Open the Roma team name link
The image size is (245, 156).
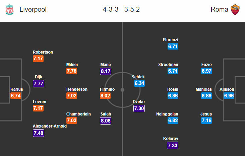point(220,9)
